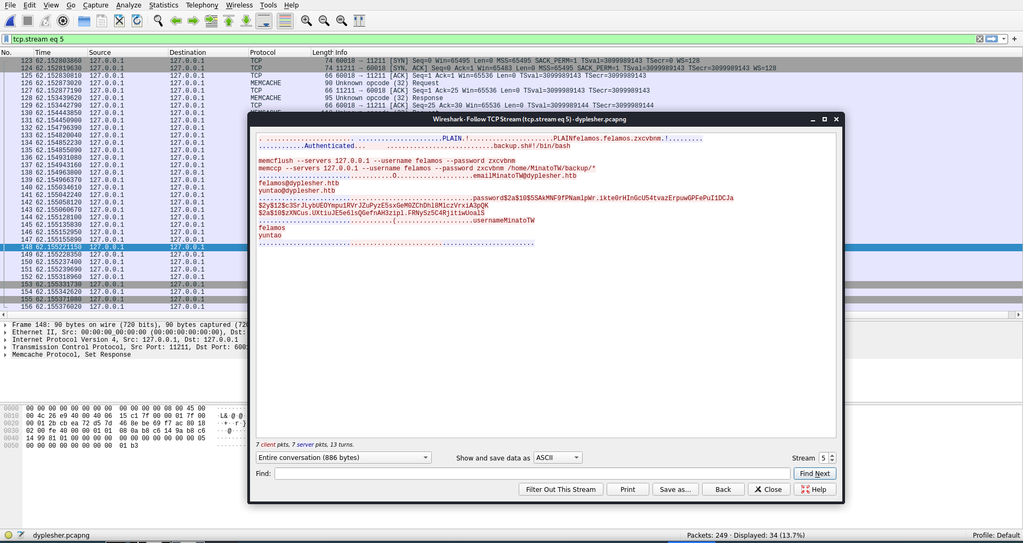Clear the display filter X button
The width and height of the screenshot is (1023, 543).
tap(980, 39)
